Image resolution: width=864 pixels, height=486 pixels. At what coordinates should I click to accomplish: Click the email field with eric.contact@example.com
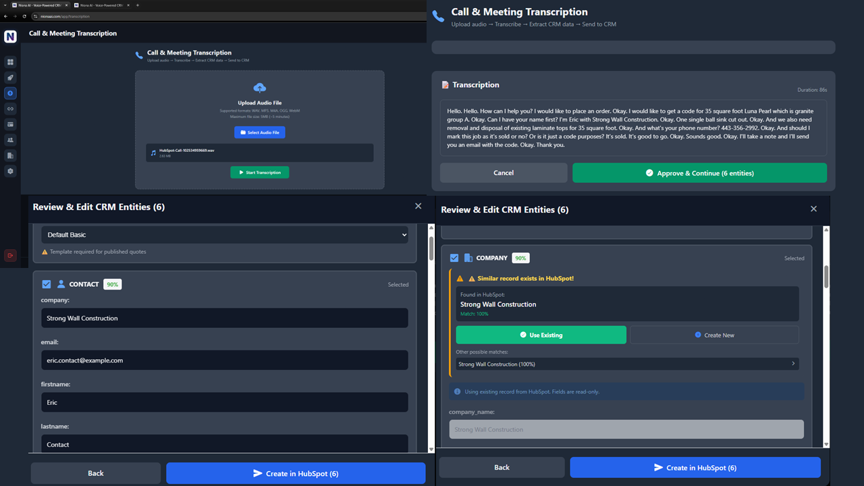tap(224, 360)
